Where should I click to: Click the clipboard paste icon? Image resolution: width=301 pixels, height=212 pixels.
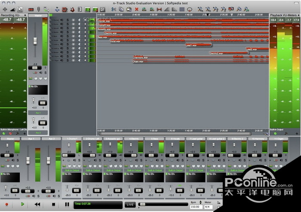pos(129,9)
